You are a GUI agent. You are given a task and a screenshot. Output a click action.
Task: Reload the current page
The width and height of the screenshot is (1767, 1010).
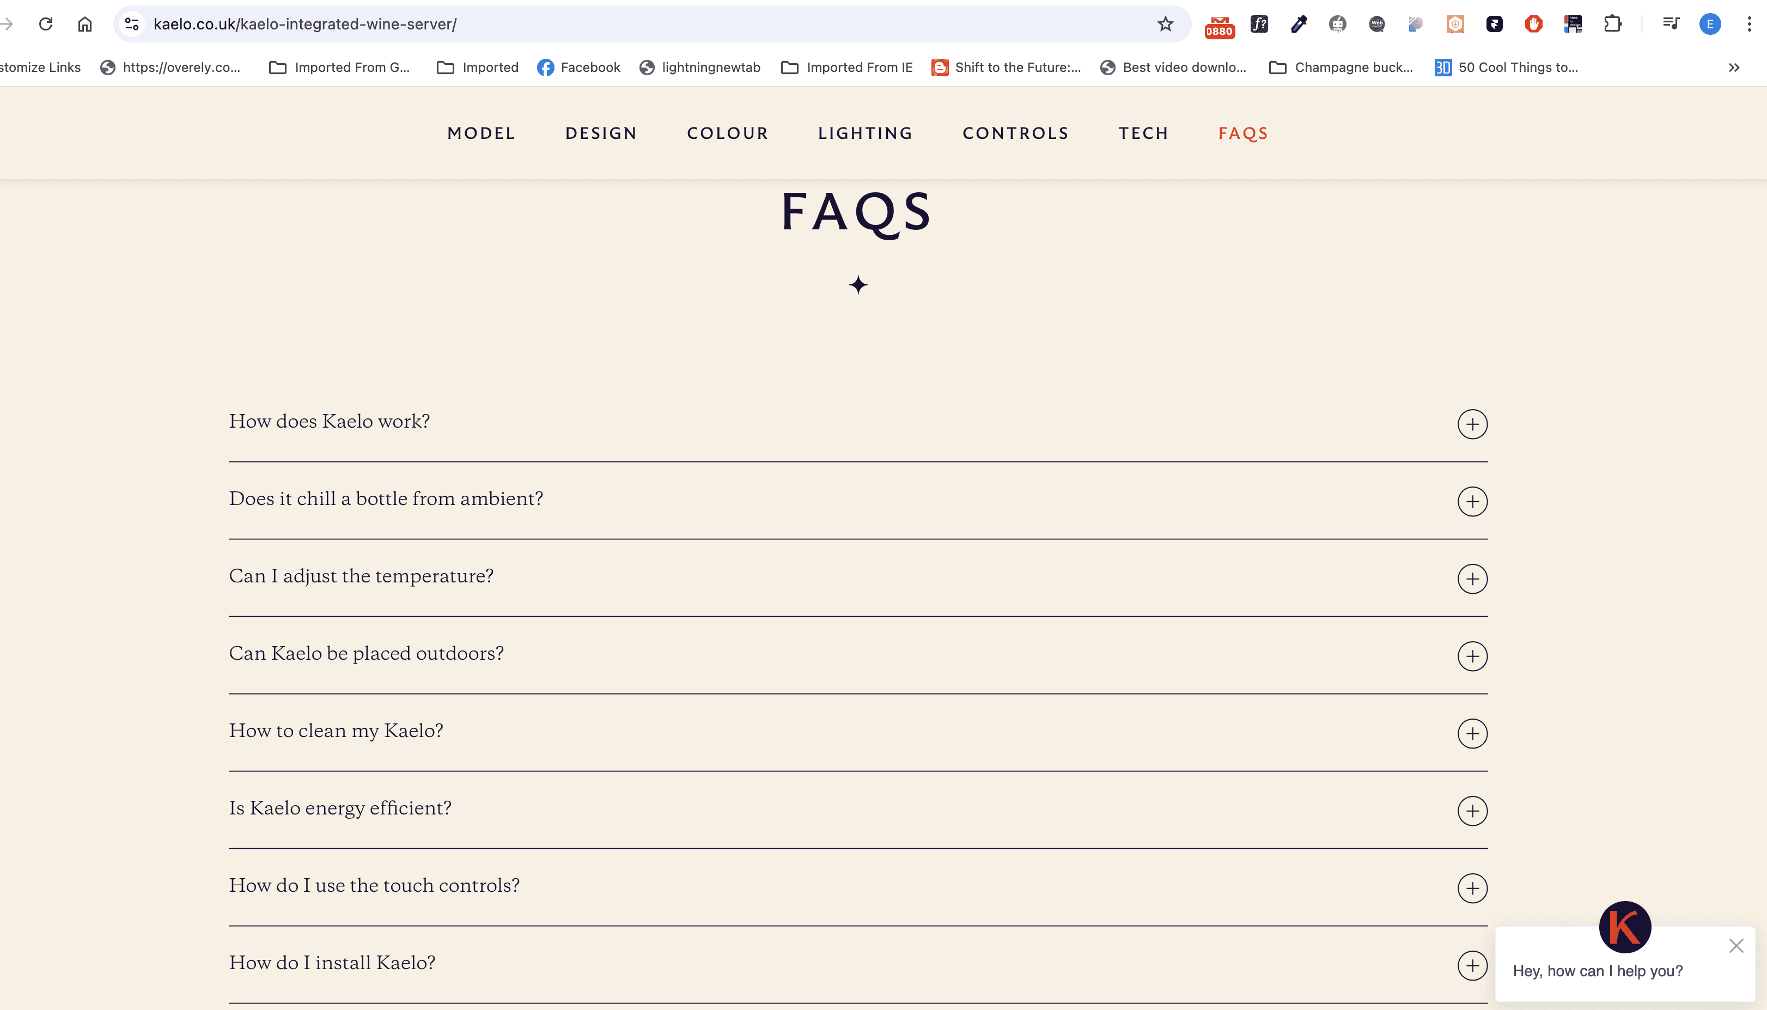pos(46,25)
